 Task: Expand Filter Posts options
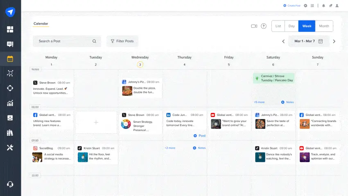coord(122,41)
